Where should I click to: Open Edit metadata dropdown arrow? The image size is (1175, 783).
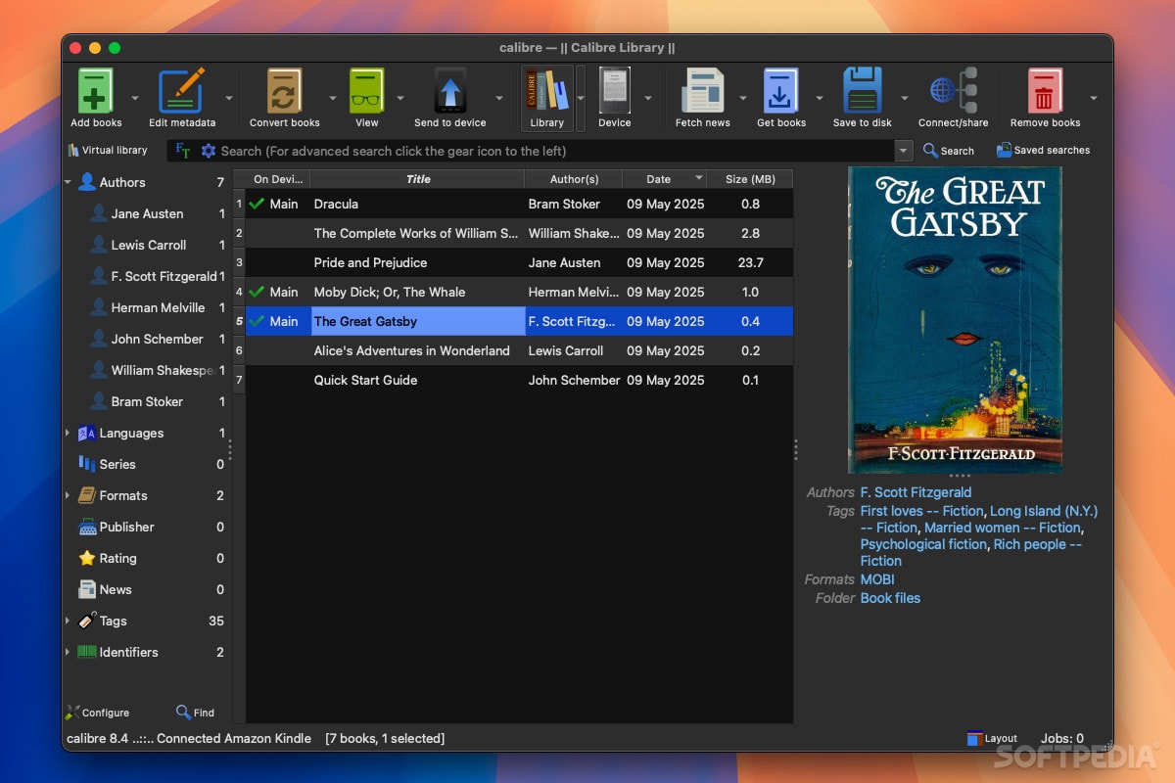click(x=229, y=99)
